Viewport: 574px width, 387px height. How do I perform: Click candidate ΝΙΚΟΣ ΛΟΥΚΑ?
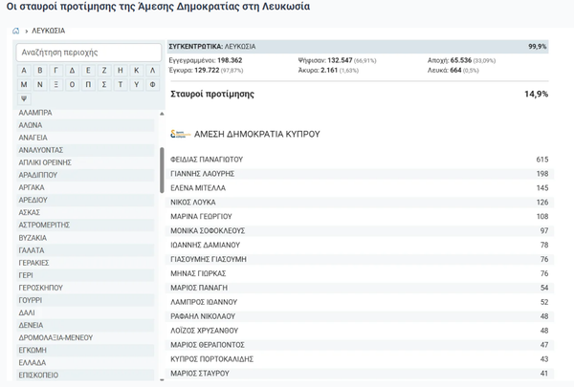[361, 203]
